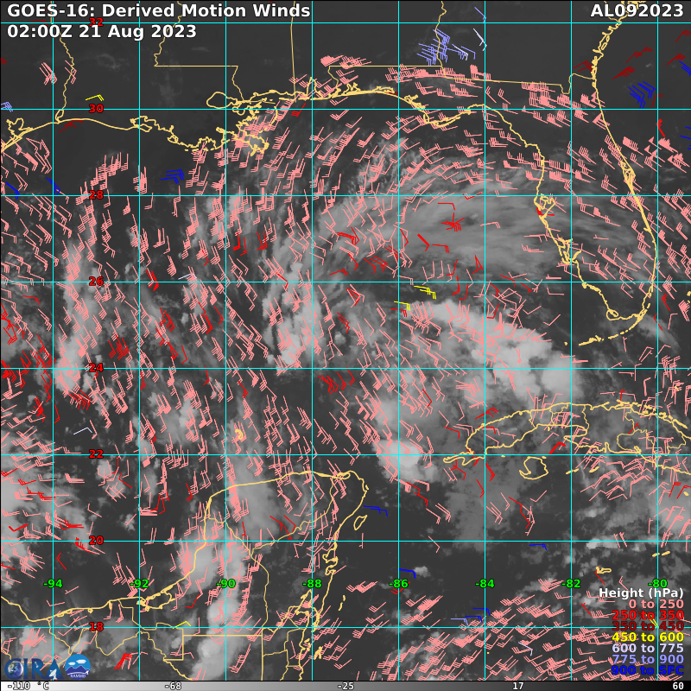
Task: Select the "350 to 450" legend entry
Action: click(x=648, y=625)
